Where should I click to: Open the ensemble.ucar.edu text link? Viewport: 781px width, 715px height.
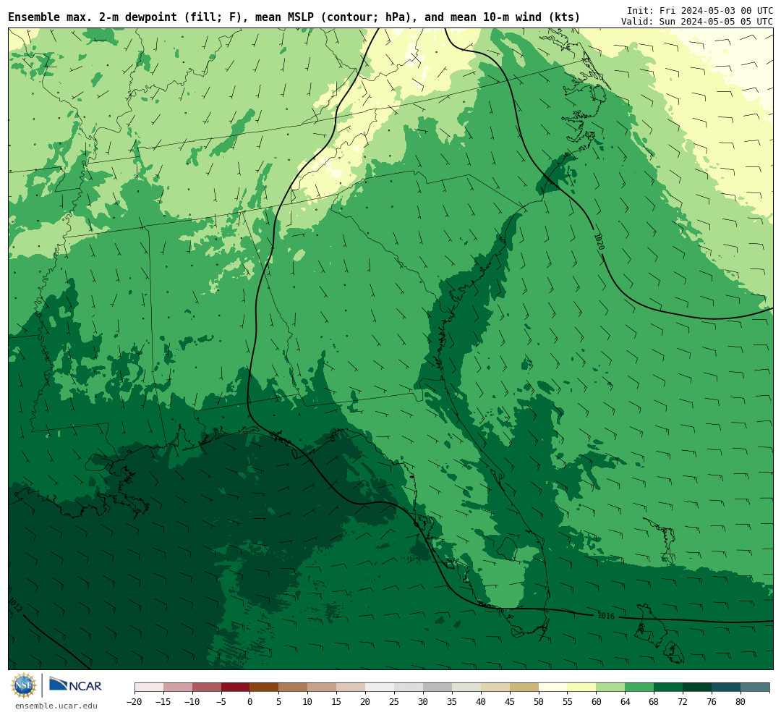tap(56, 706)
